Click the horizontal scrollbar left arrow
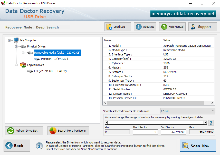 click(105, 103)
